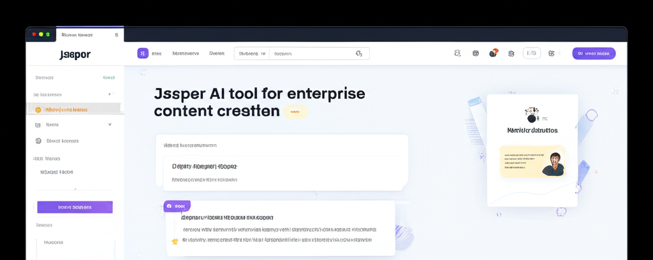The image size is (653, 260).
Task: Click the icon left of the notification bell
Action: (475, 54)
